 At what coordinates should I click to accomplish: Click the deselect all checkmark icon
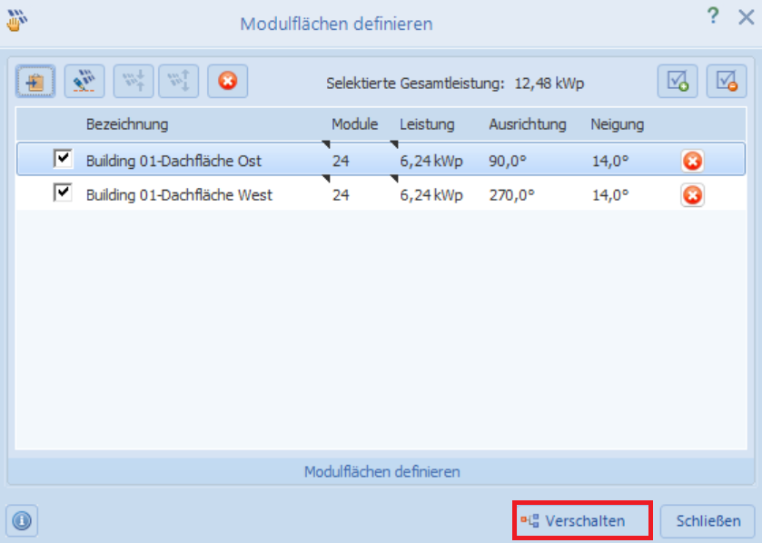coord(726,82)
